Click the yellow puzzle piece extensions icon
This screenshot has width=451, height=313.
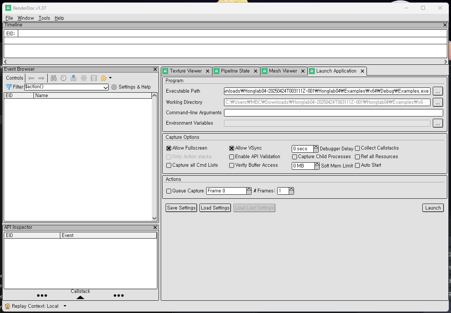coord(104,78)
